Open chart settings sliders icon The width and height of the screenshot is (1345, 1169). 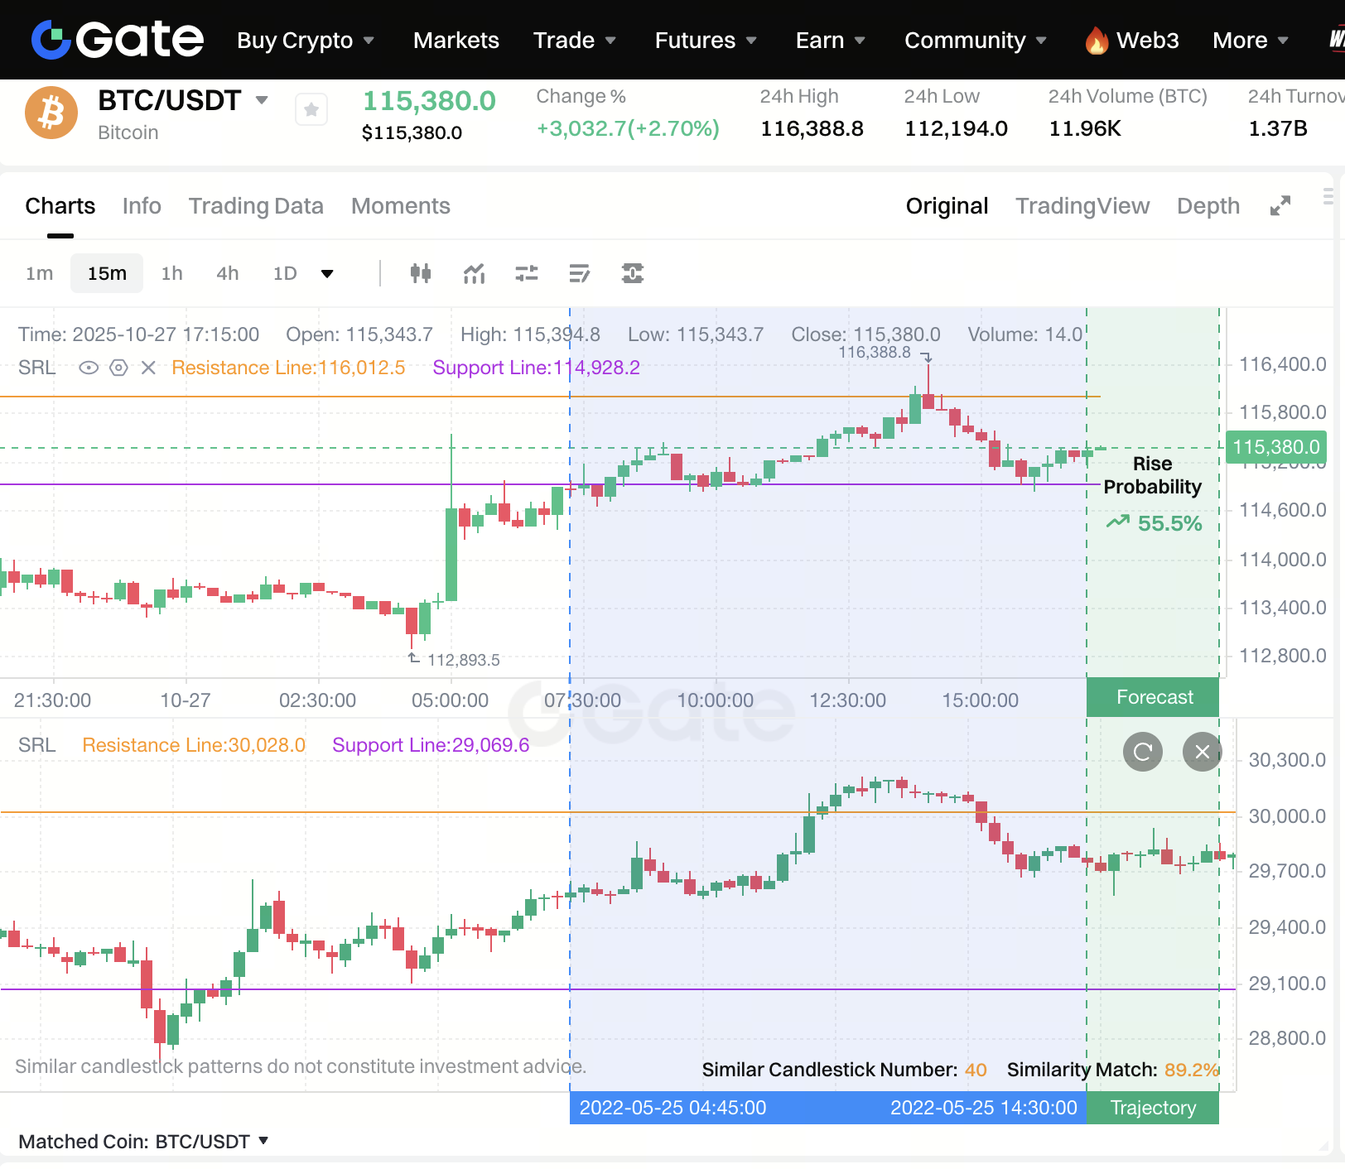coord(527,273)
